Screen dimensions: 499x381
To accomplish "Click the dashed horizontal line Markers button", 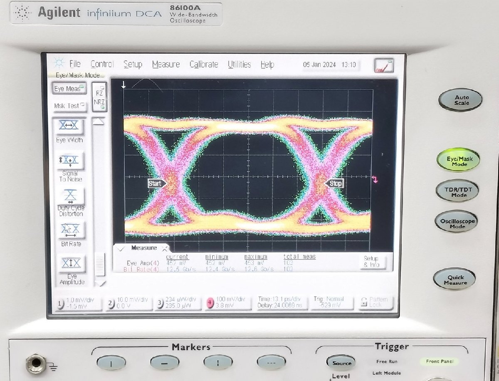I will (x=271, y=363).
